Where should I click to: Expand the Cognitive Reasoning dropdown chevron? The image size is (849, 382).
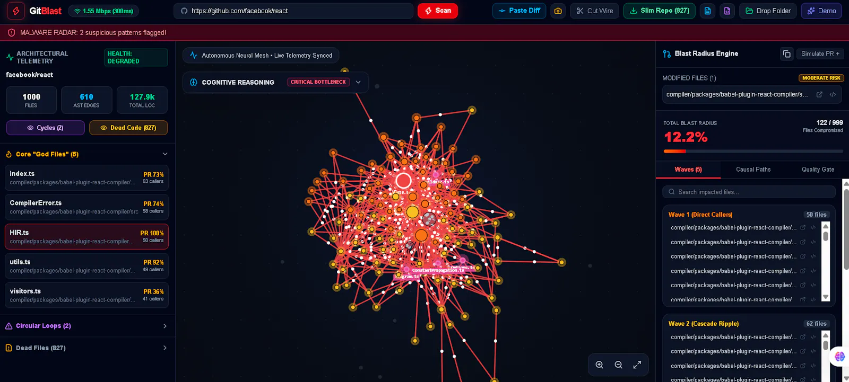pyautogui.click(x=358, y=82)
